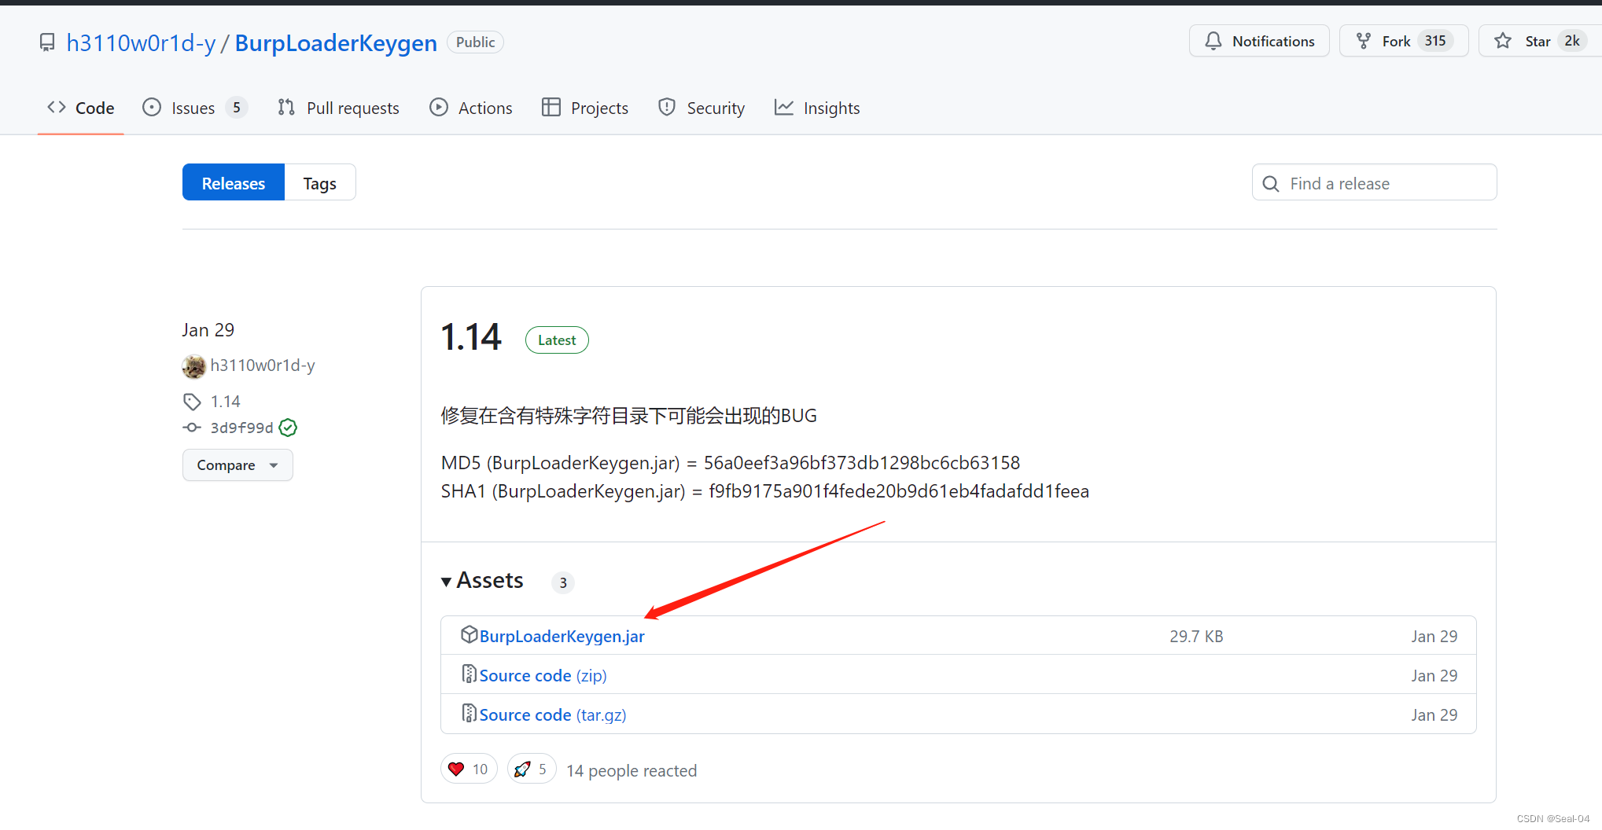Open the Security tab
Image resolution: width=1602 pixels, height=830 pixels.
701,108
